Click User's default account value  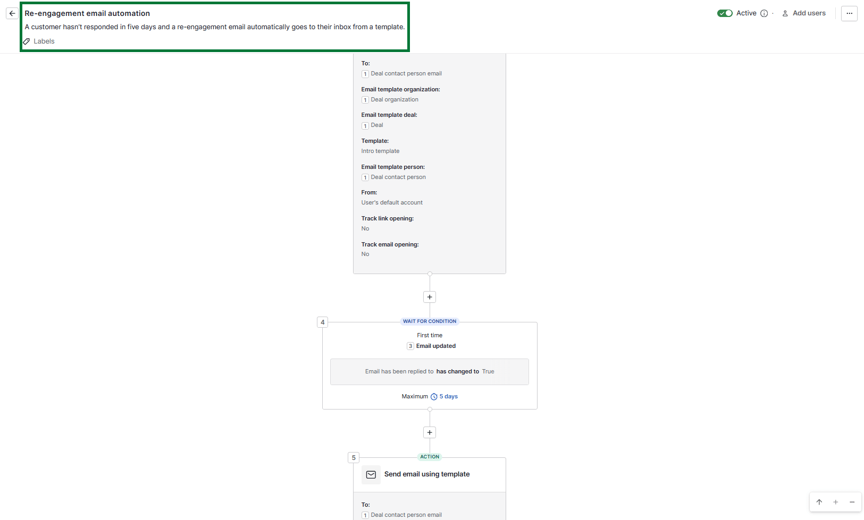pos(392,202)
